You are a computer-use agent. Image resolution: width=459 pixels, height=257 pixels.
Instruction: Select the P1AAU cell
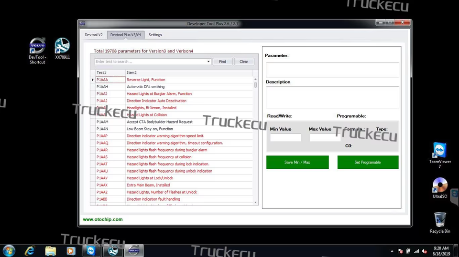(x=110, y=171)
